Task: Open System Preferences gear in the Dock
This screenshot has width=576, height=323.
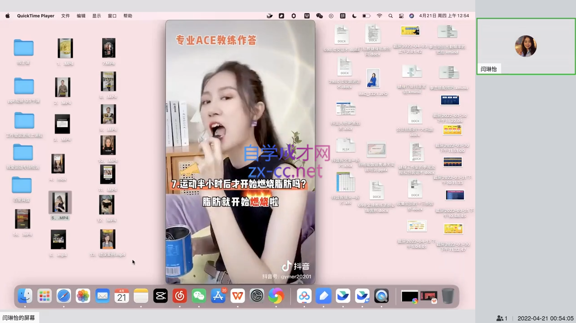Action: [x=257, y=296]
